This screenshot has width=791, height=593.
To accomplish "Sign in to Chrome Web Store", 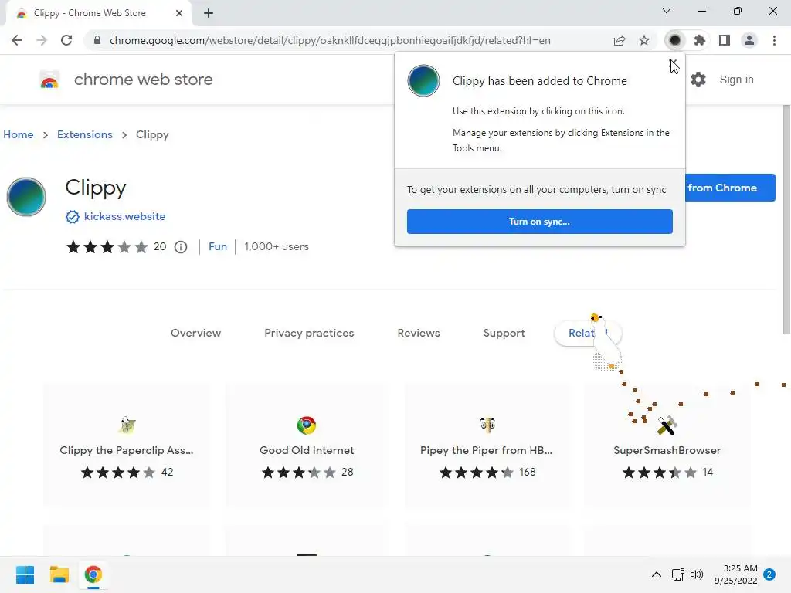I will tap(736, 80).
